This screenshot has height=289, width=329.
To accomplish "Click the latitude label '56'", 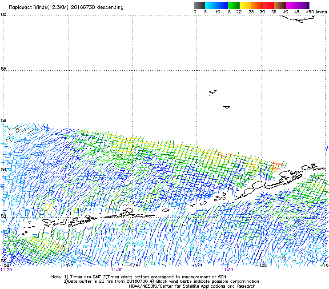I will coord(4,120).
